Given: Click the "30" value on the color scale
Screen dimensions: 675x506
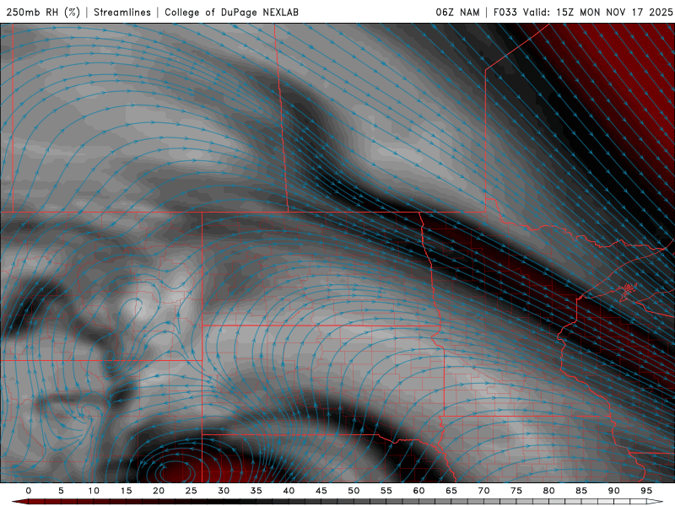Looking at the screenshot, I should [x=224, y=491].
